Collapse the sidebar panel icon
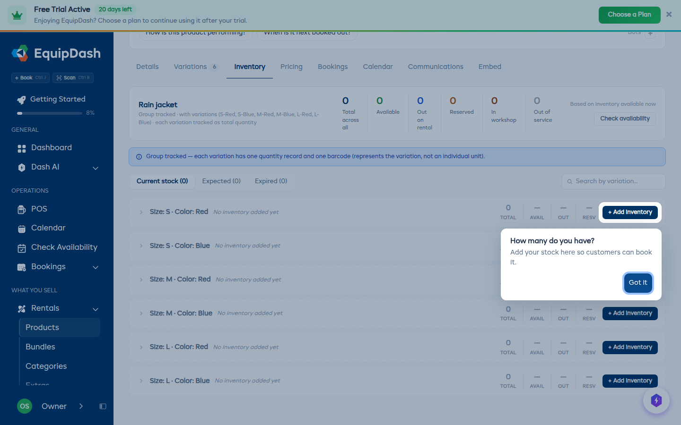681x425 pixels. tap(103, 406)
